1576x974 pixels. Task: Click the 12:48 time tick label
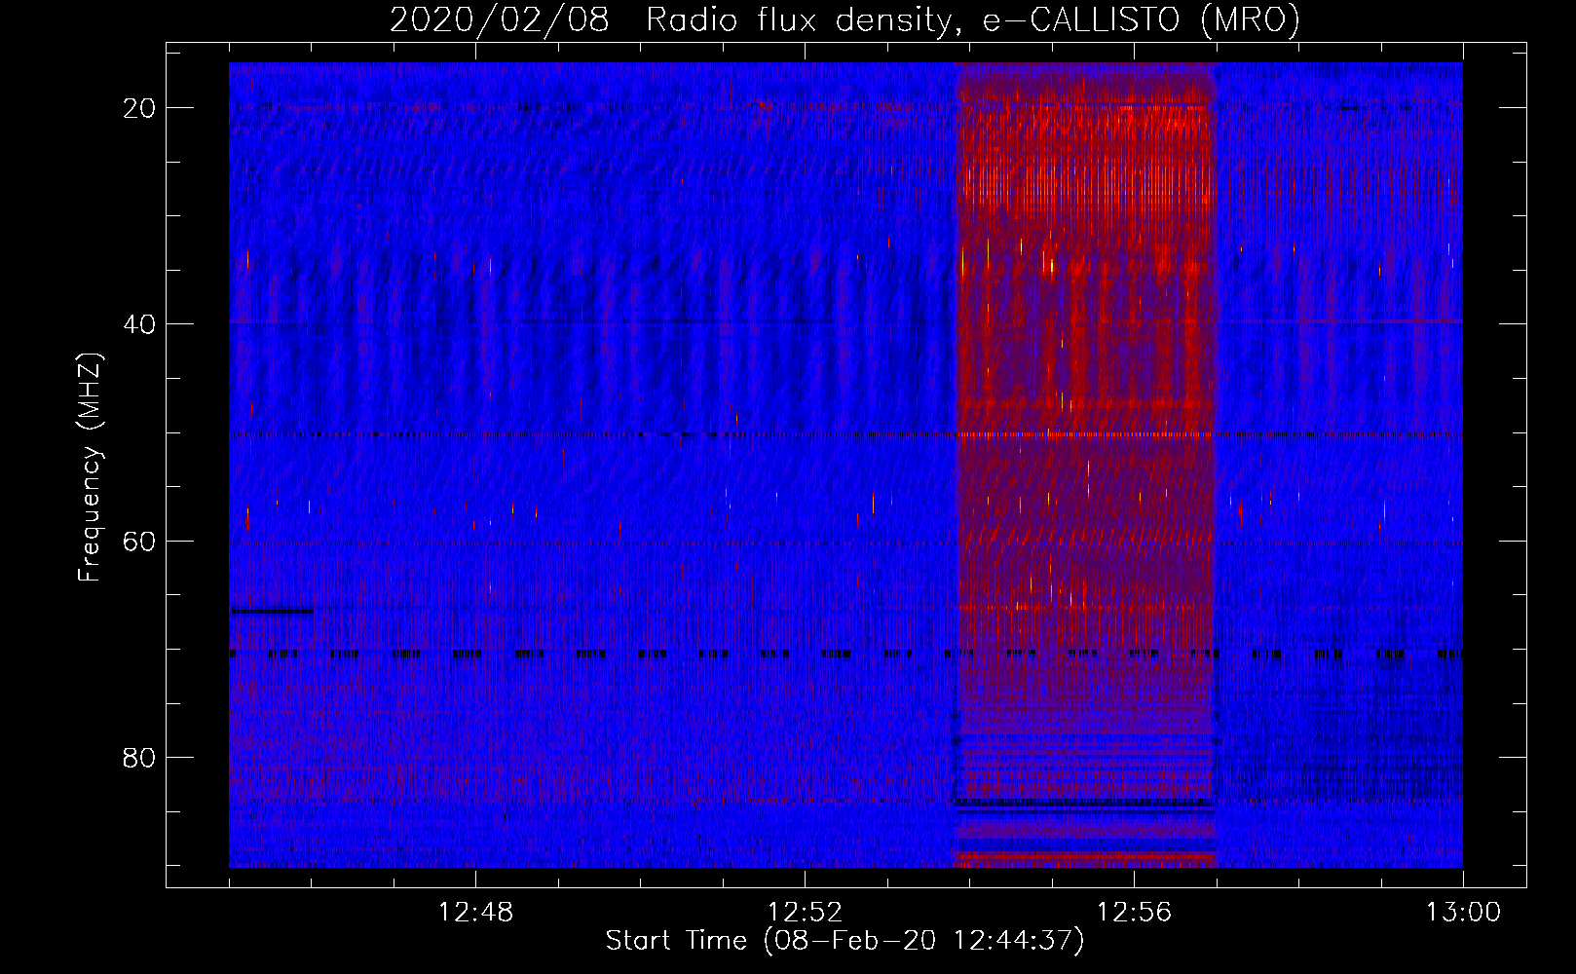pos(475,913)
